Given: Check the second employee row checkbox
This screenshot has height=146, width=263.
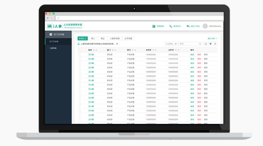Looking at the screenshot, I should pyautogui.click(x=80, y=59).
